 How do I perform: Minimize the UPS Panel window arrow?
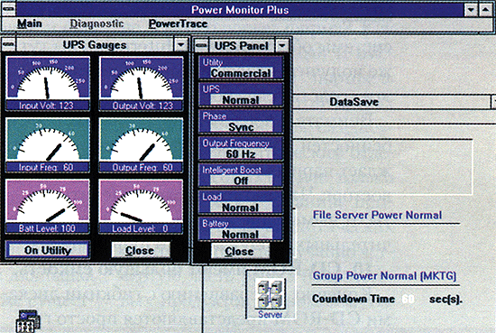[281, 46]
